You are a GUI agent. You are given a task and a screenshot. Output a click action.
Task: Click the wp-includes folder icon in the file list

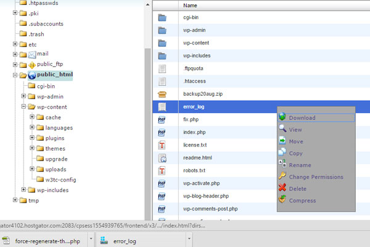click(x=162, y=56)
